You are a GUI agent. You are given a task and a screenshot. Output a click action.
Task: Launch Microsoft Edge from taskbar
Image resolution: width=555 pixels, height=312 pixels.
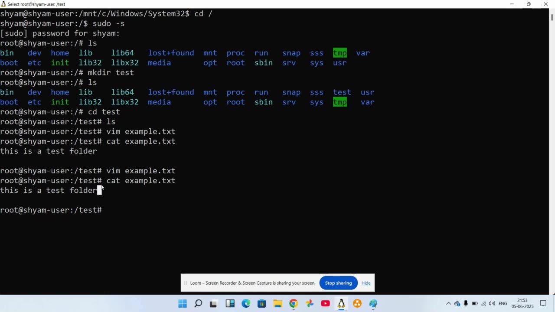point(246,304)
